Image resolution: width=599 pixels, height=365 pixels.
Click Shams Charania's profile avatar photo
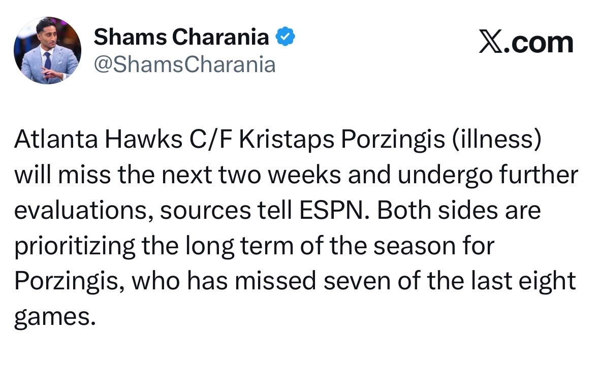tap(47, 50)
